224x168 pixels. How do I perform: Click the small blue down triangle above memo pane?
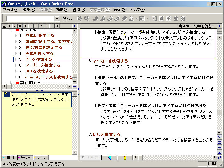point(42,90)
